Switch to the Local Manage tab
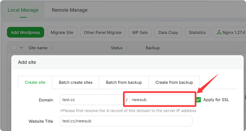This screenshot has width=246, height=131. (23, 10)
